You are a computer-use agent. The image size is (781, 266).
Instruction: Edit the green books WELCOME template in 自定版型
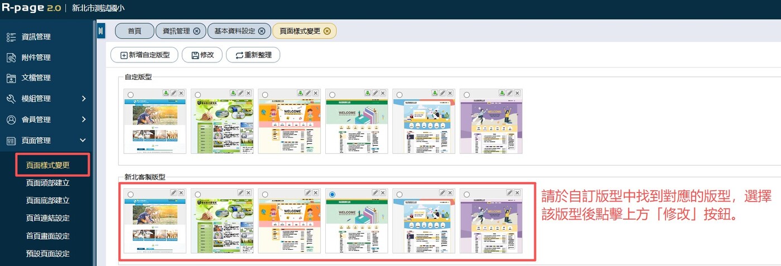pos(375,93)
